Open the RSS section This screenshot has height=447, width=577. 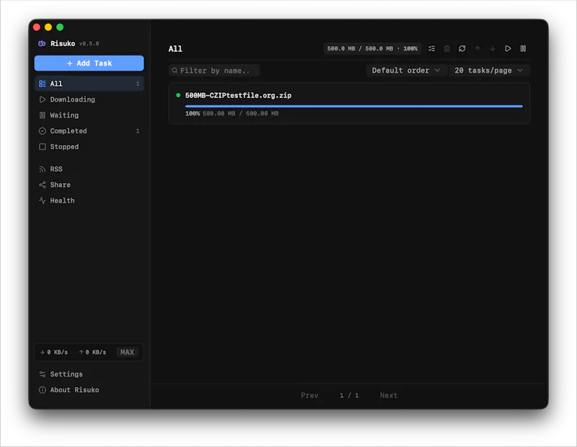(x=89, y=169)
